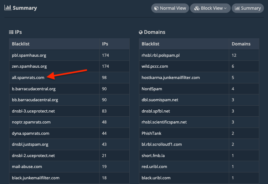The width and height of the screenshot is (268, 184).
Task: Open dnsbl-3.uceprotect.net blacklist entry
Action: (33, 111)
